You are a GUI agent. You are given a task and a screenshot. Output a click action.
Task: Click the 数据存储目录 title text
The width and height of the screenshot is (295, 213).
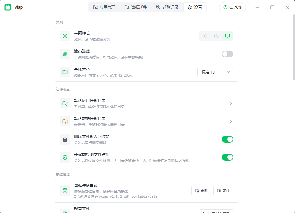(x=86, y=185)
